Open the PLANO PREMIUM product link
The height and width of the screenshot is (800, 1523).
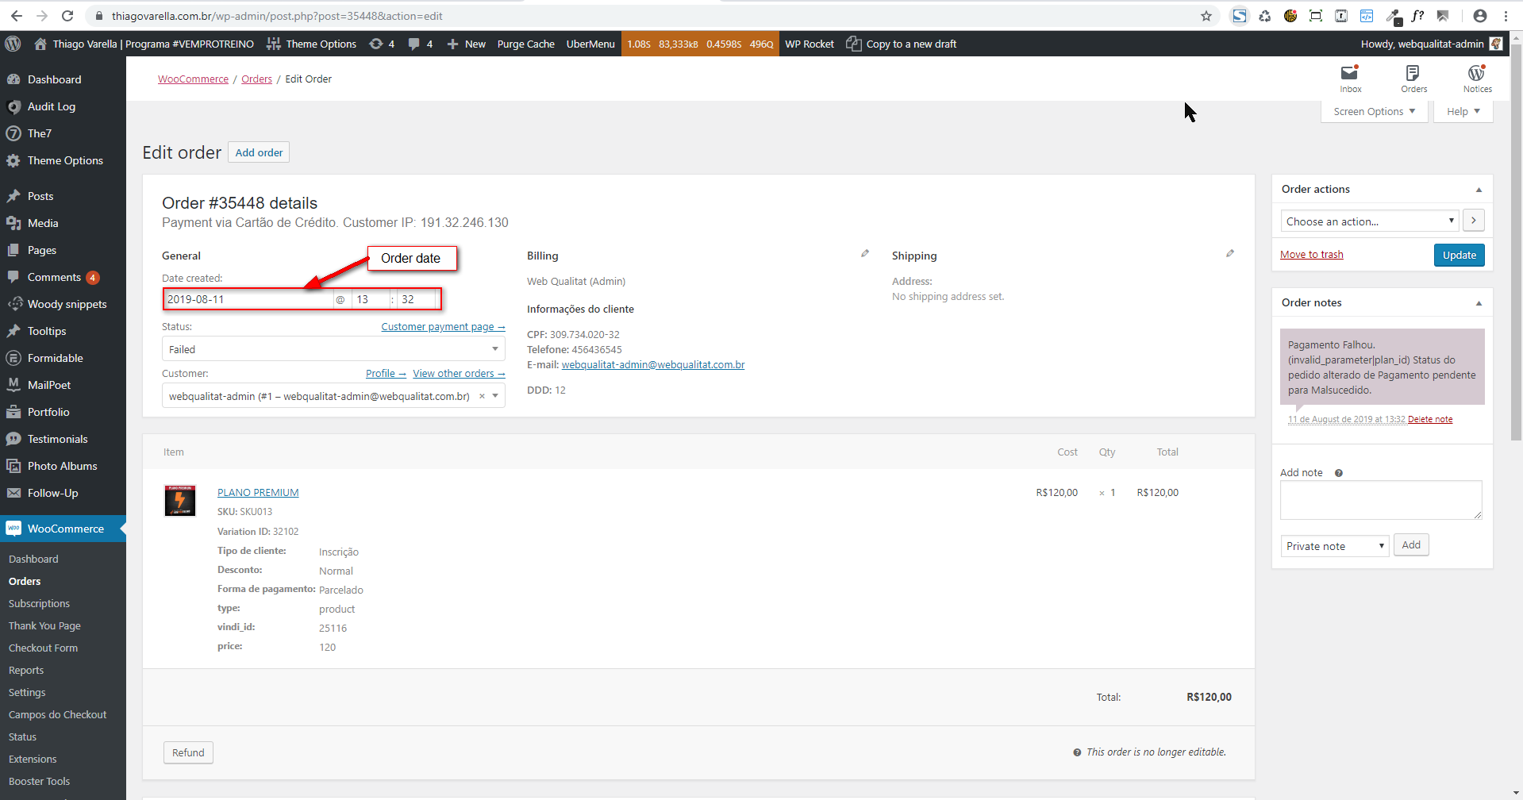pos(258,493)
